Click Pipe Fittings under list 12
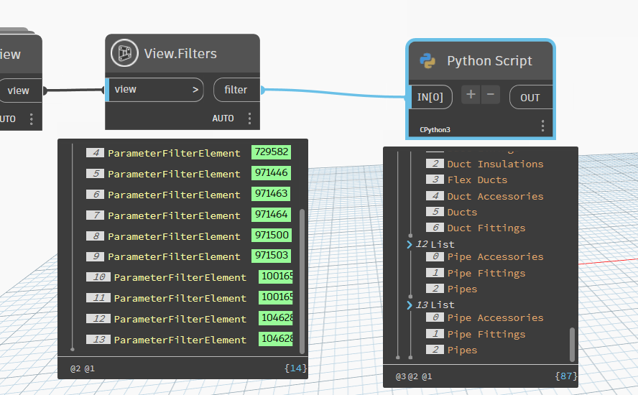638x395 pixels. pos(486,273)
